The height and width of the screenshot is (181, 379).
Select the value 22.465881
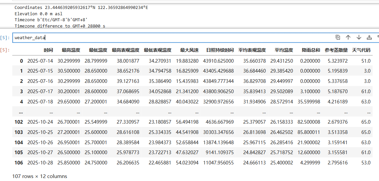[x=160, y=163]
